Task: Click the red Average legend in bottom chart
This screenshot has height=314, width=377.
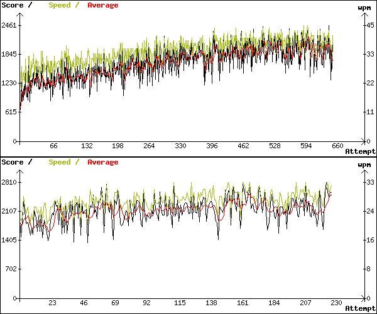Action: coord(102,162)
